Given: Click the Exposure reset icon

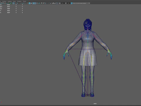Looking at the screenshot, I should (x=60, y=3).
